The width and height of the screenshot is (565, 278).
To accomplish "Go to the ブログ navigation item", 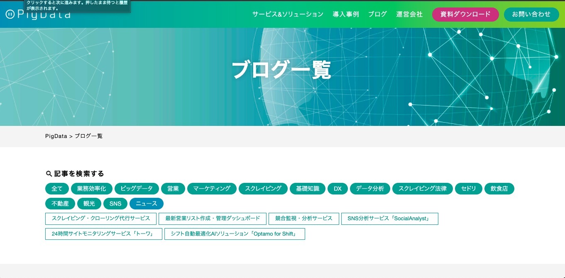I will pyautogui.click(x=377, y=14).
